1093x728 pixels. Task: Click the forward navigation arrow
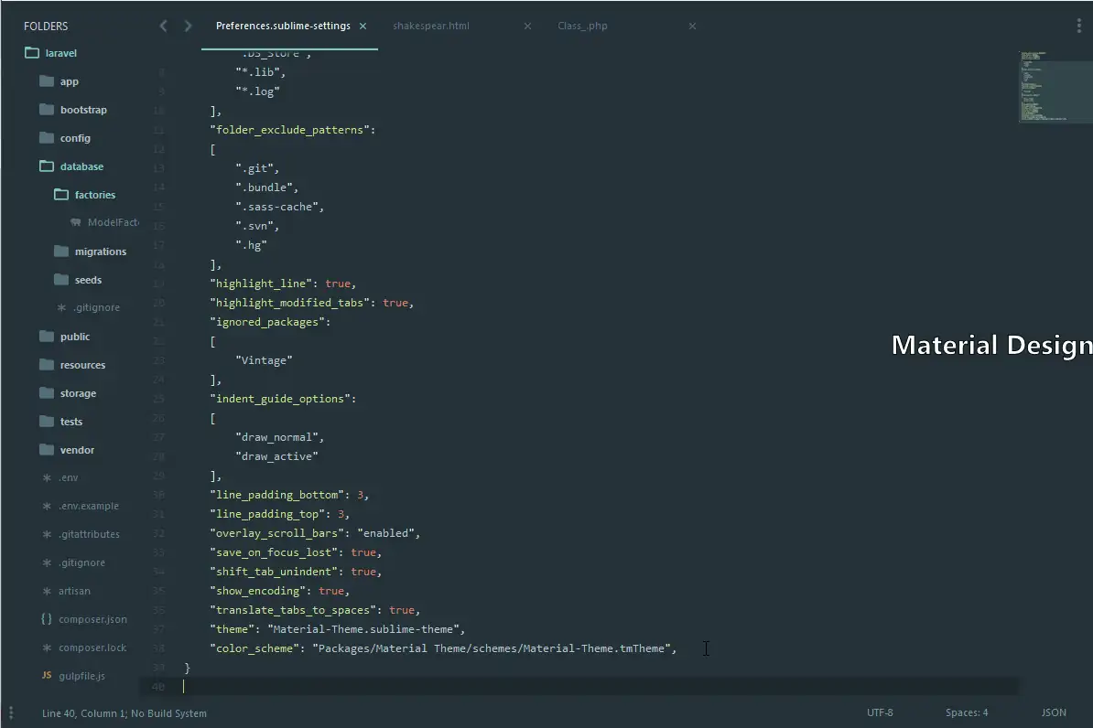coord(188,26)
